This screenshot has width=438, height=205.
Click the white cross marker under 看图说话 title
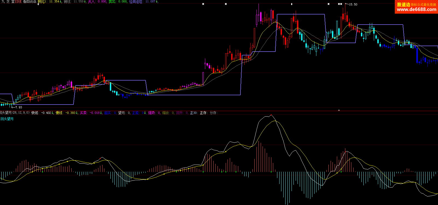point(38,4)
